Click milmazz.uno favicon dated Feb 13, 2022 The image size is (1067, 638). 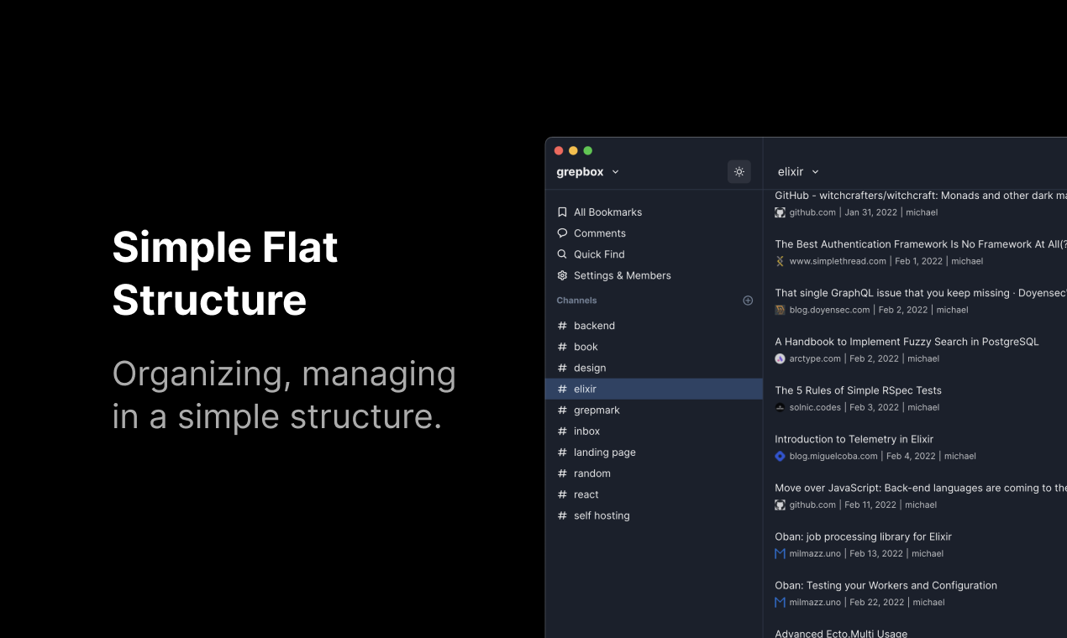(780, 553)
